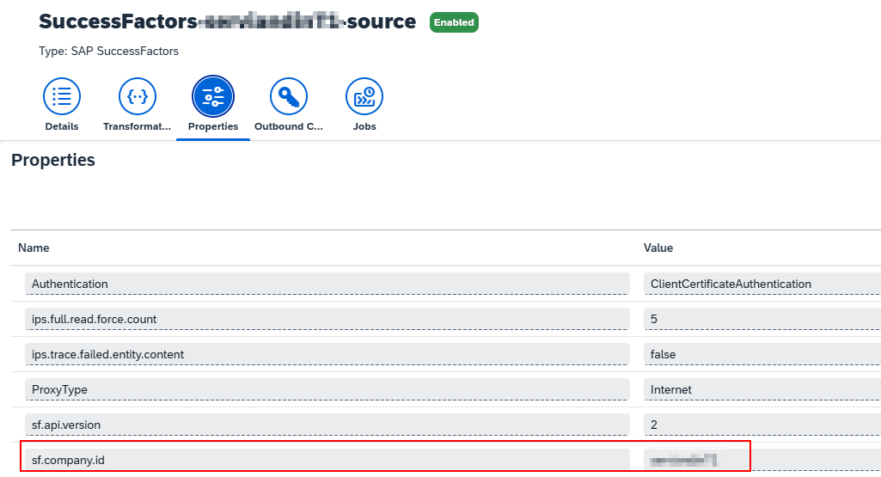Click the ClientCertificateAuthentication value field
Screen dimensions: 881x477
[x=762, y=284]
